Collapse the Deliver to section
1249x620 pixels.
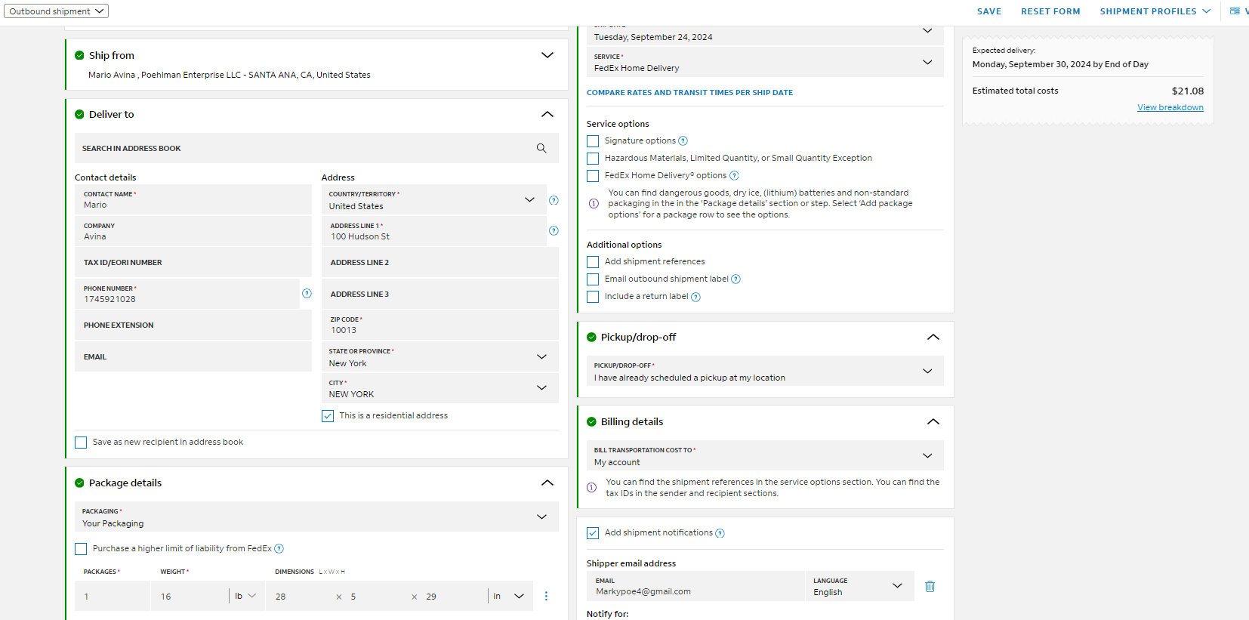point(547,114)
